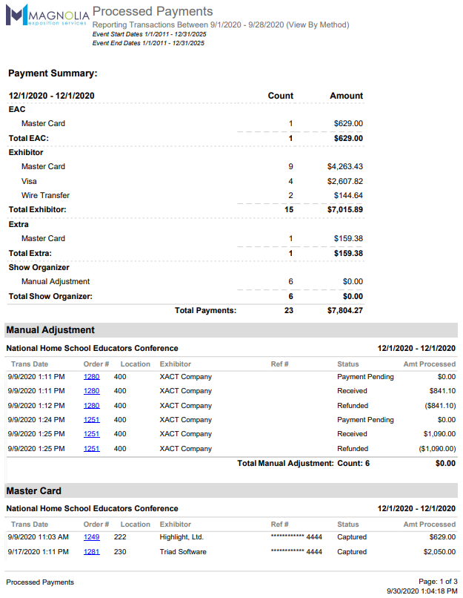Viewport: 463px width, 598px height.
Task: Open order 1251 in the ($1,090.00) Refunded row
Action: [x=91, y=449]
